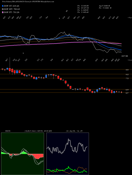Click the last candlestick on the right

pos(121,92)
